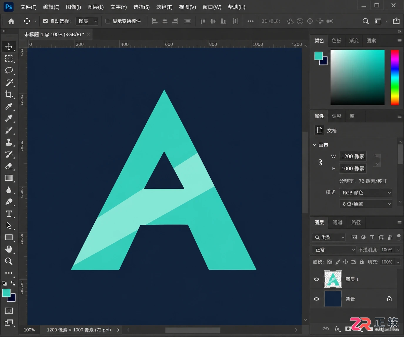Click the rainbow hue slider bar
404x337 pixels.
click(x=395, y=77)
